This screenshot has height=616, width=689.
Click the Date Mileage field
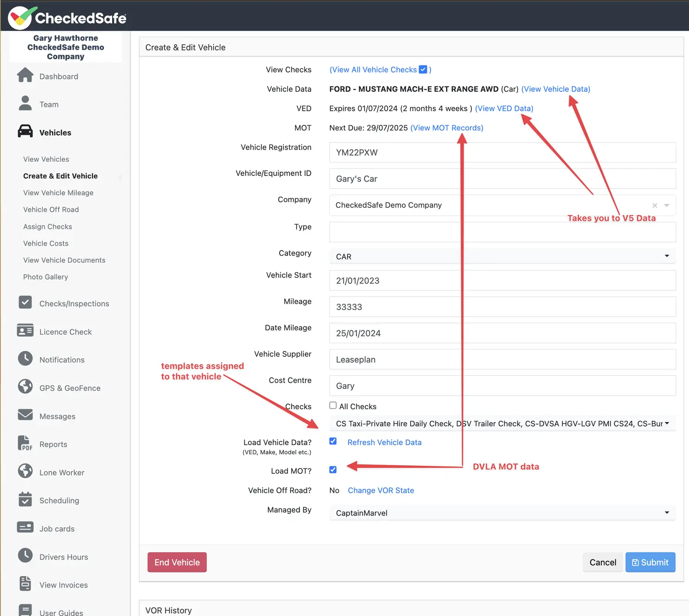503,333
